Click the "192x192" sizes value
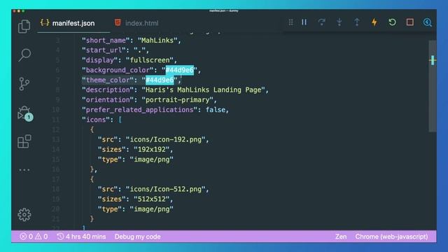448x252 pixels. [151, 149]
